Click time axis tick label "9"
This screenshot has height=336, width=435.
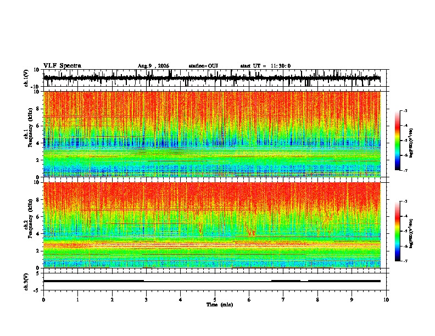click(x=352, y=300)
